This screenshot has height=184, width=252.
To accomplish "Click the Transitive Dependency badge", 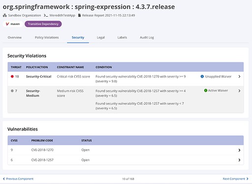I will [x=43, y=24].
